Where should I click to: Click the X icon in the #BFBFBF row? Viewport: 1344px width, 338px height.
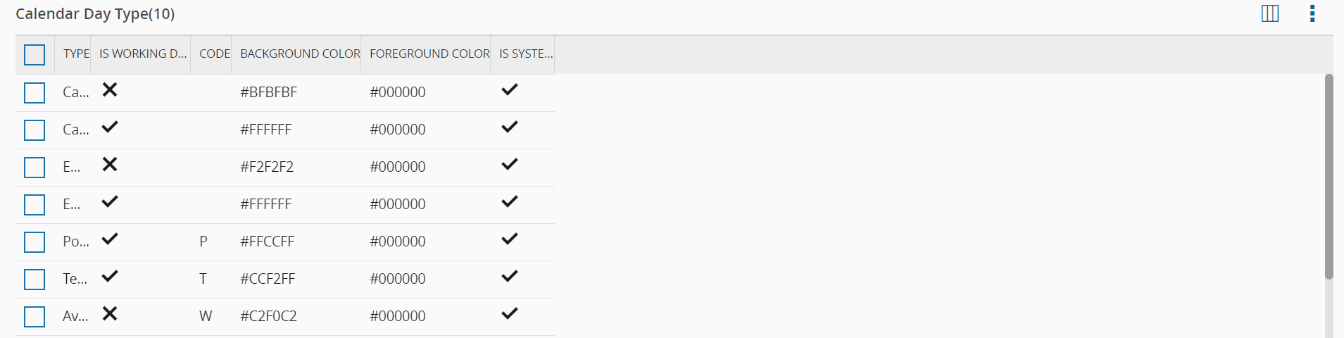coord(110,90)
